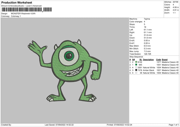Click the design name MONSTER Wazowski 4,8IN
Image resolution: width=180 pixels, height=127 pixels.
[x=23, y=13]
